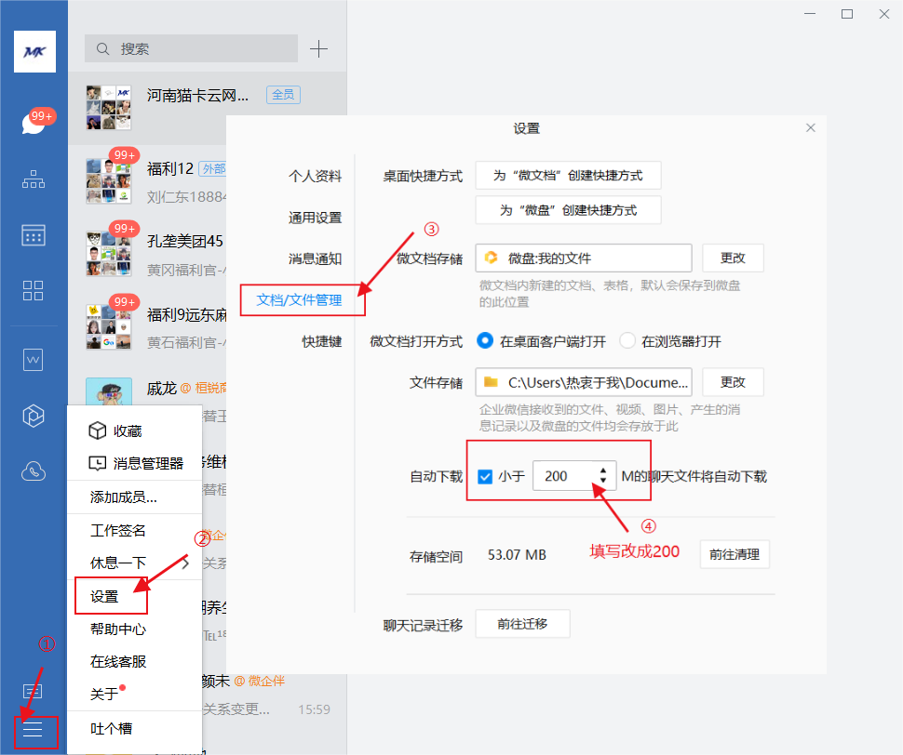This screenshot has width=903, height=755.
Task: Open the WeDrive hexagon icon in sidebar
Action: [34, 416]
